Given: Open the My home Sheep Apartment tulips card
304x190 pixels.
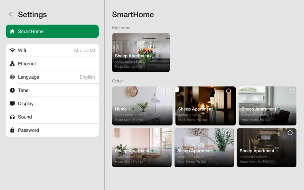Looking at the screenshot, I should pos(141,53).
